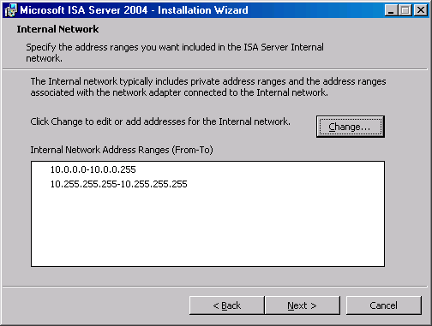Click the separator line below the header
Viewport: 432px width, 326px height.
click(x=215, y=69)
